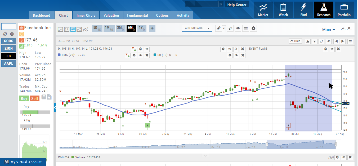Switch to the Fundamental tab

coord(137,15)
